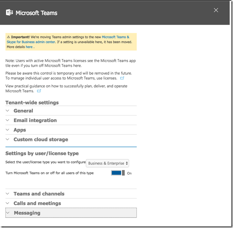233x228 pixels.
Task: Expand the Email integration section
Action: point(71,121)
